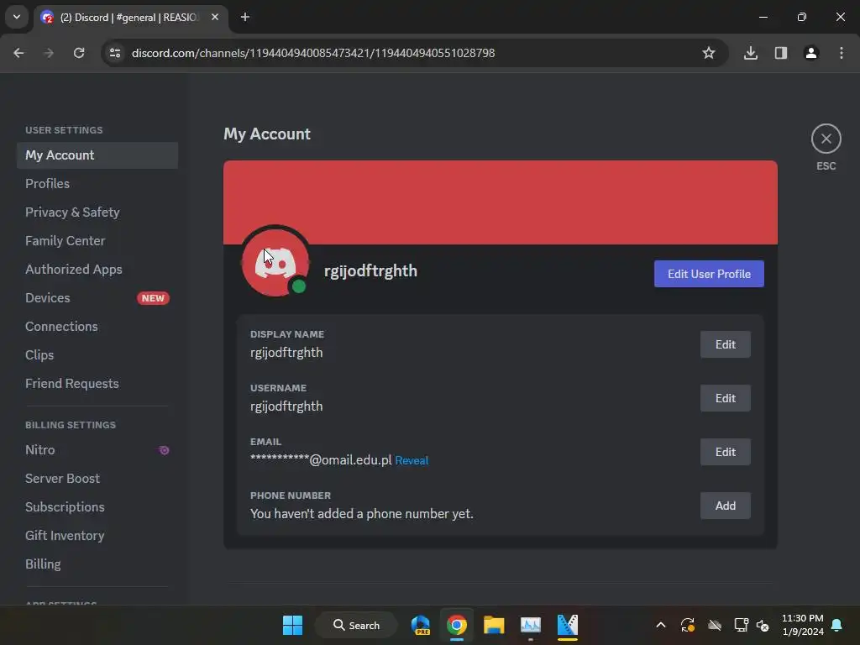Open the clock showing 11:30 PM

click(x=802, y=625)
